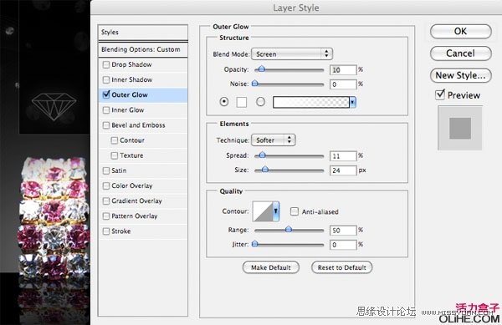502x325 pixels.
Task: Click the Spread value field
Action: pos(343,156)
